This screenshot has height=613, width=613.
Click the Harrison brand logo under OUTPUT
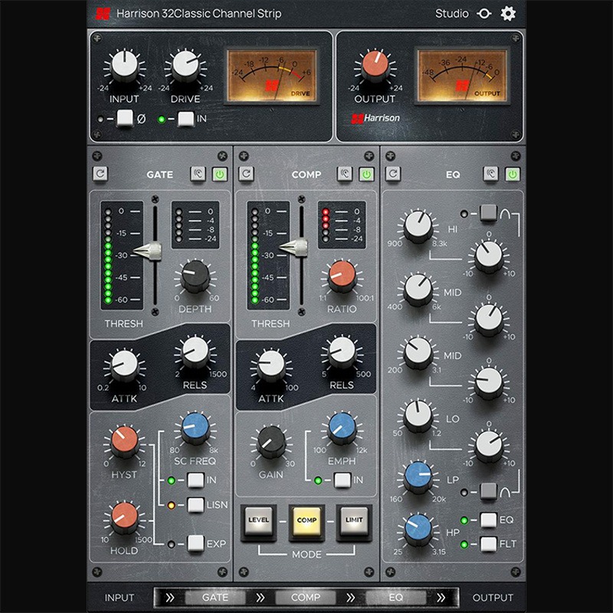[375, 118]
